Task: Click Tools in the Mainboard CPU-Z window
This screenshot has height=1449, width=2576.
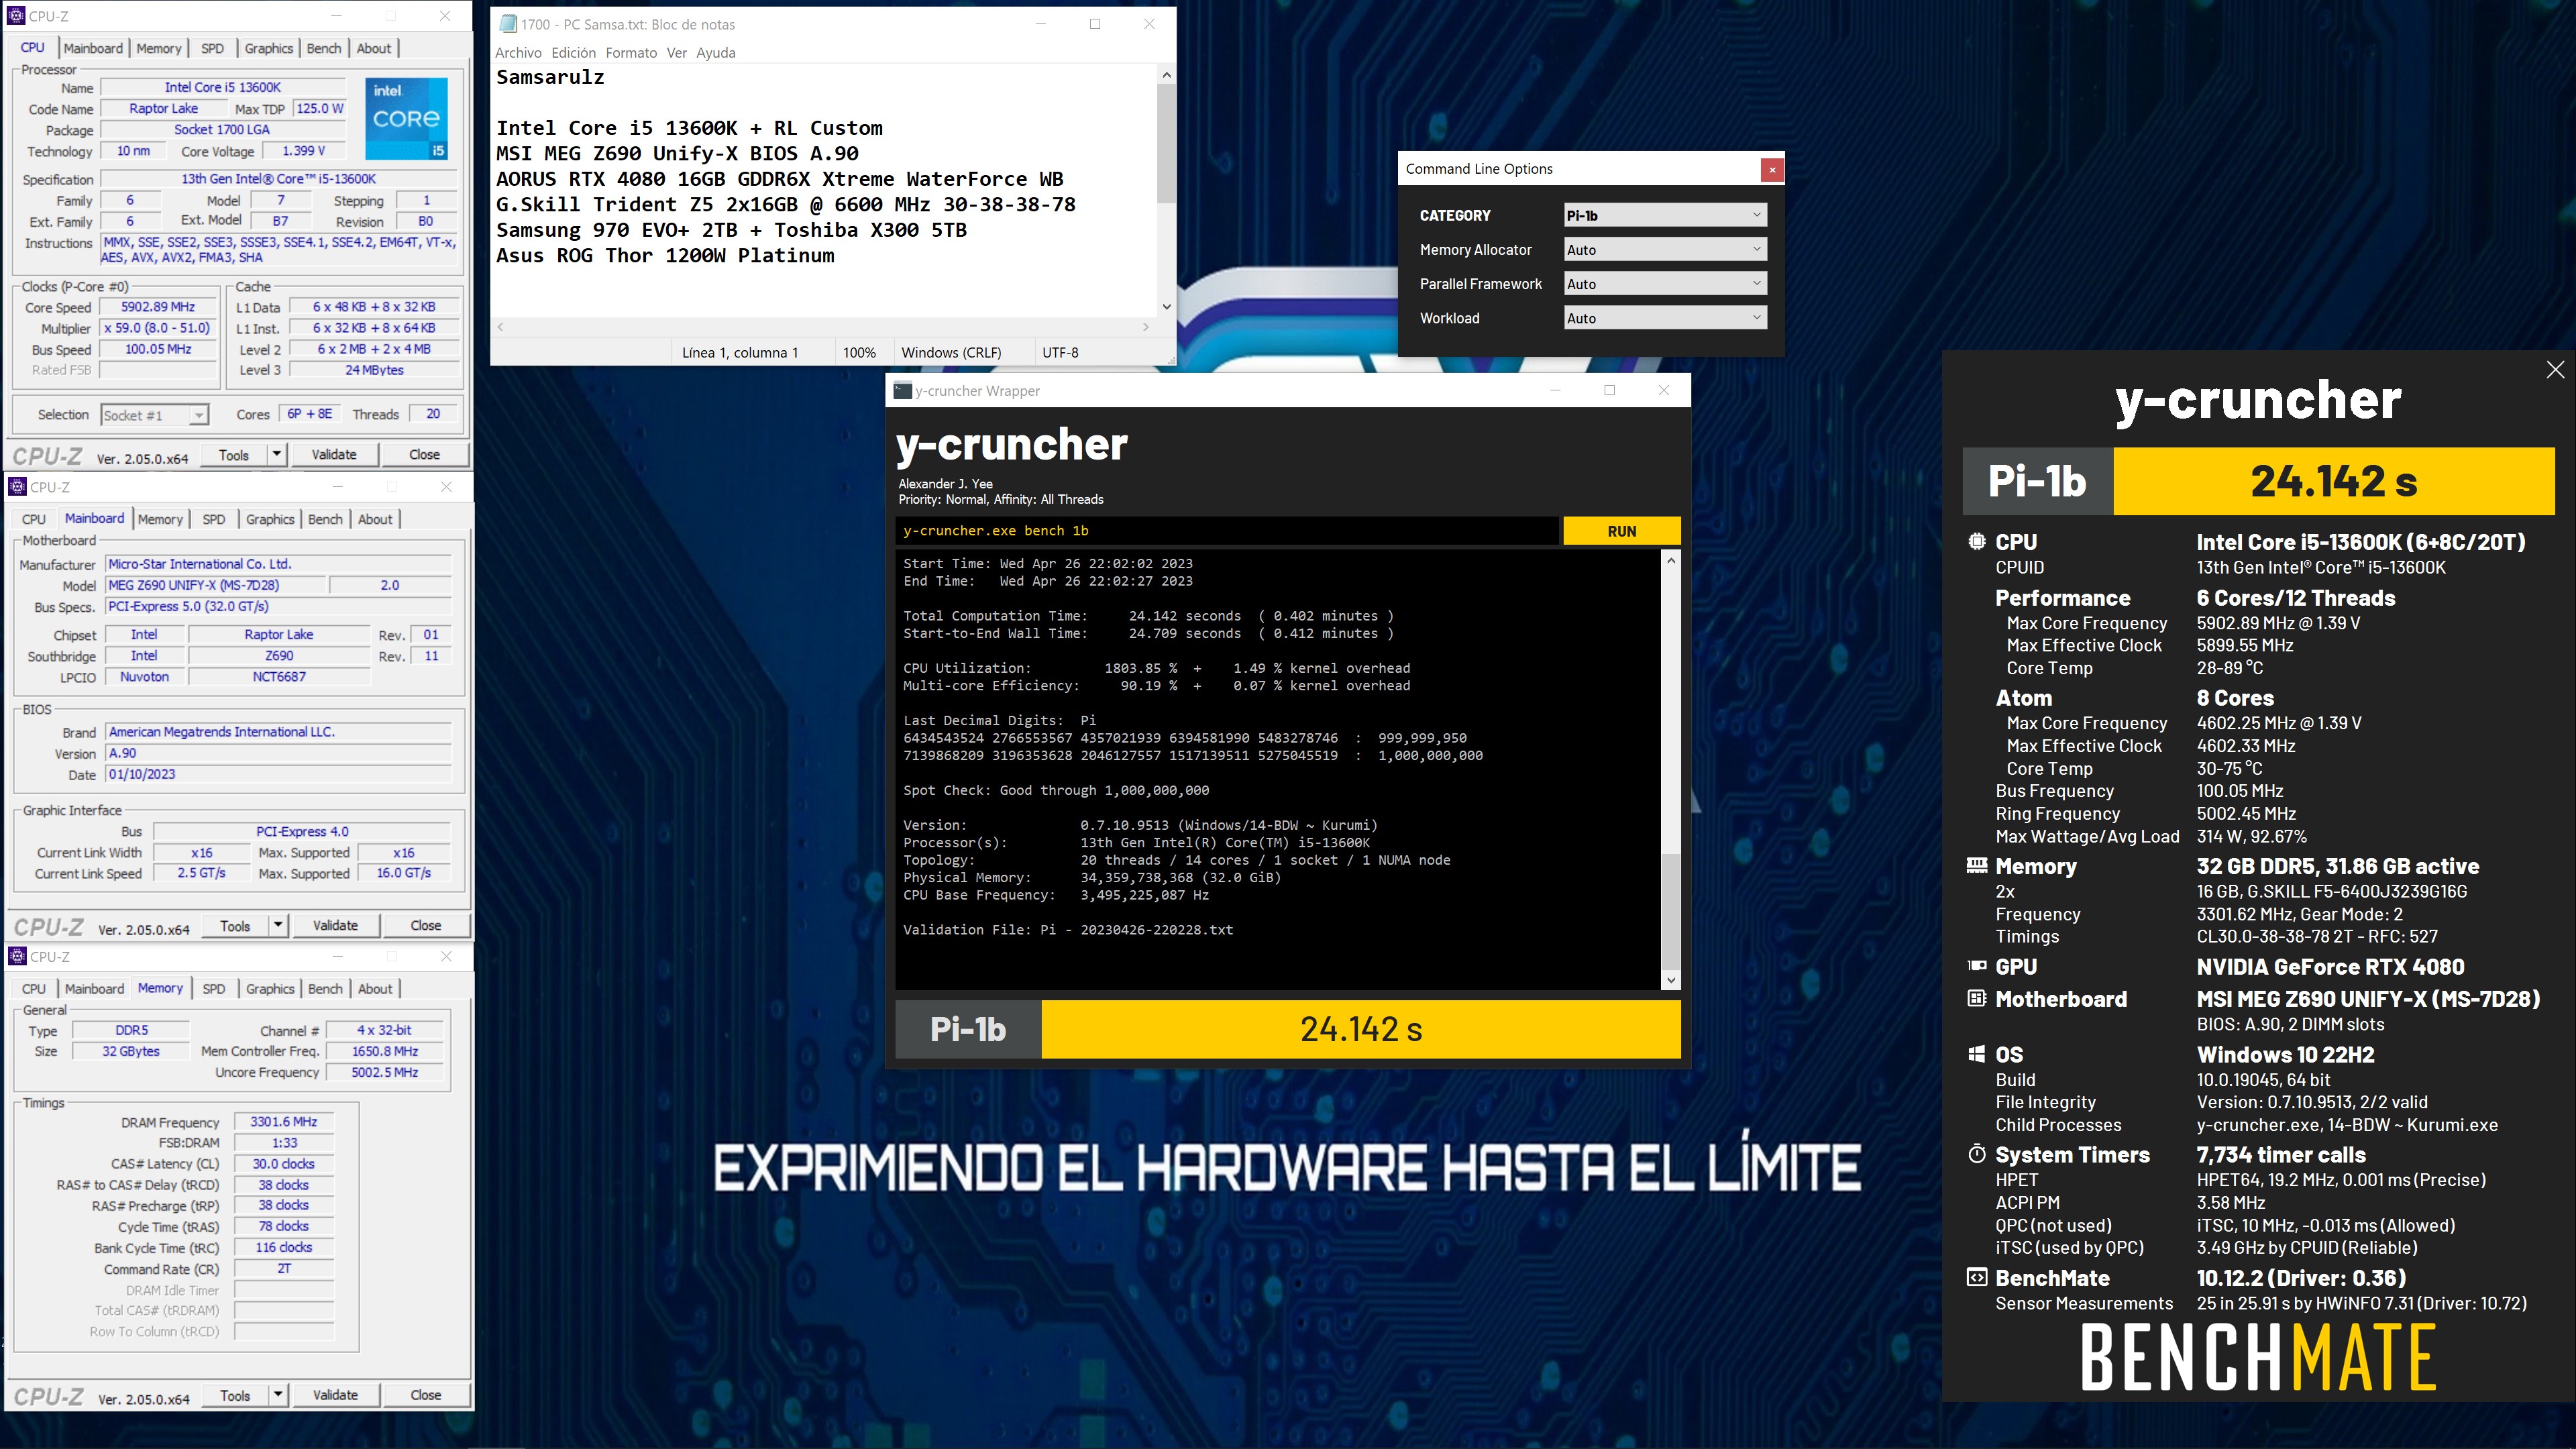Action: point(235,926)
